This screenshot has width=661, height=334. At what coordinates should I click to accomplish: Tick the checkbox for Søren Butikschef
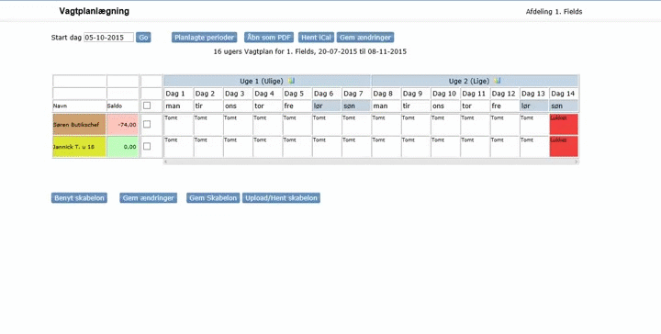click(x=147, y=124)
